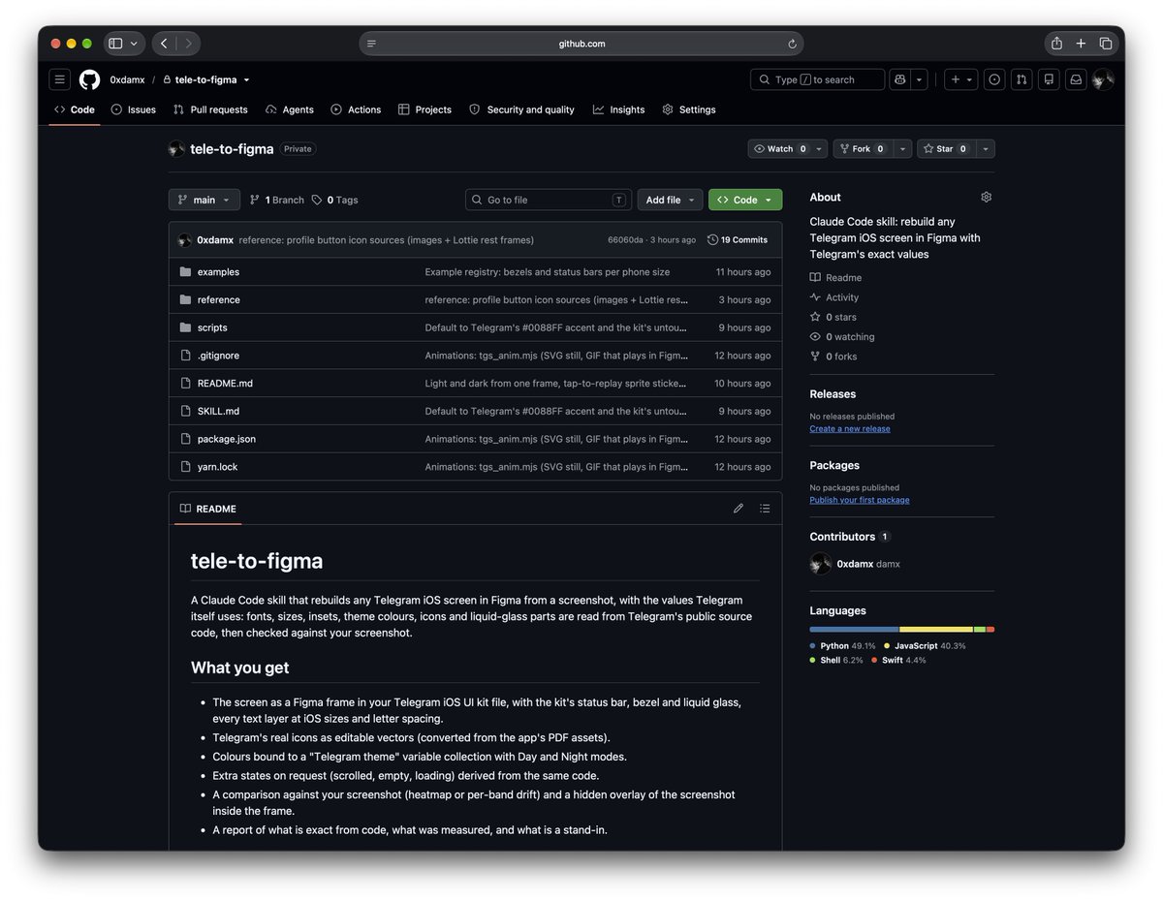The width and height of the screenshot is (1163, 901).
Task: Edit README with the pencil icon
Action: click(739, 509)
